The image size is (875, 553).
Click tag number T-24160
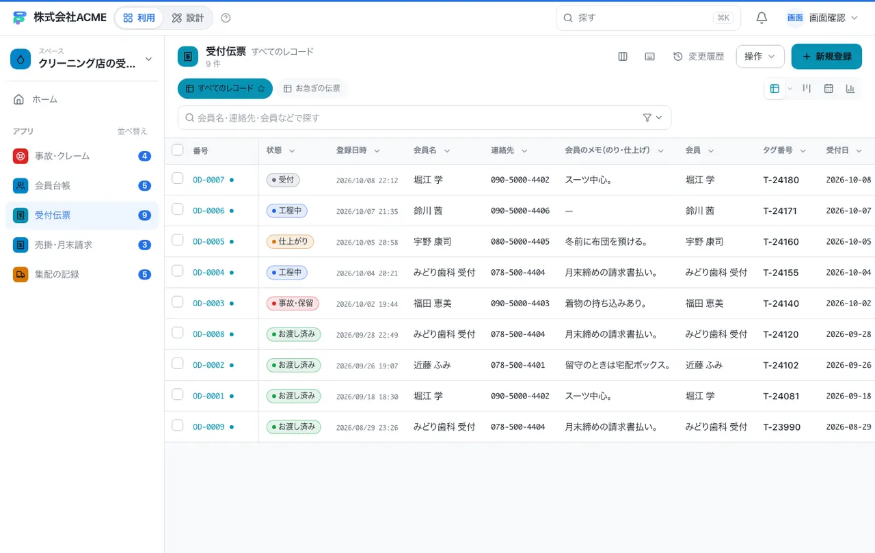tap(781, 242)
